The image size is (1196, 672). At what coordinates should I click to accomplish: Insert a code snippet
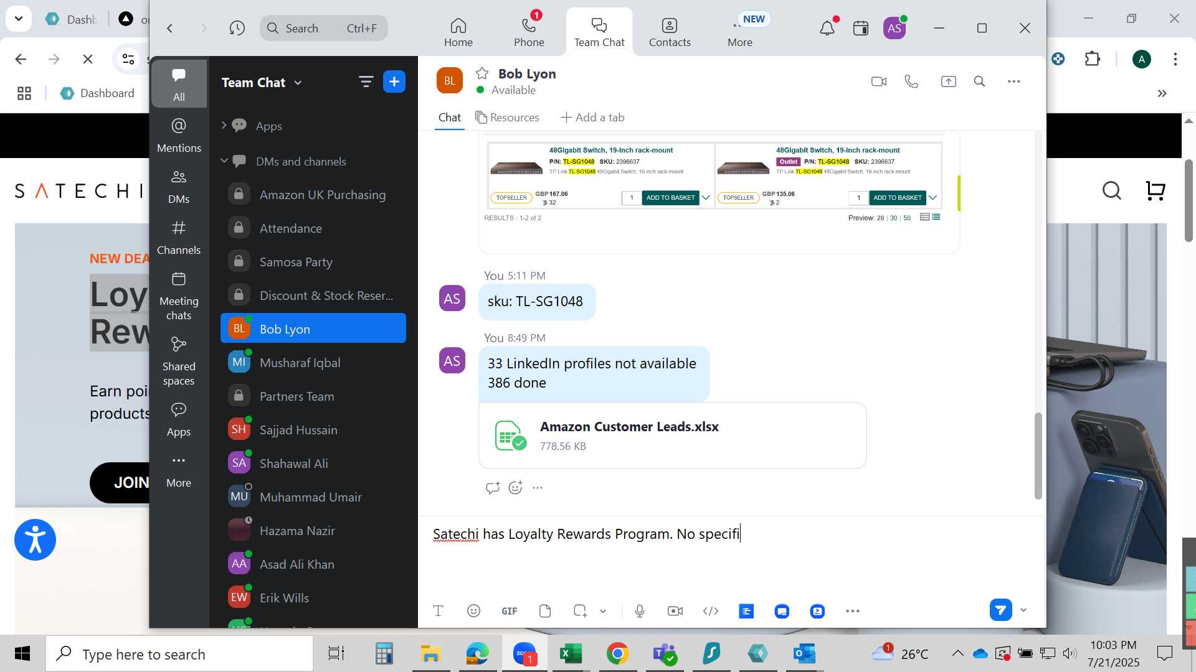(711, 611)
